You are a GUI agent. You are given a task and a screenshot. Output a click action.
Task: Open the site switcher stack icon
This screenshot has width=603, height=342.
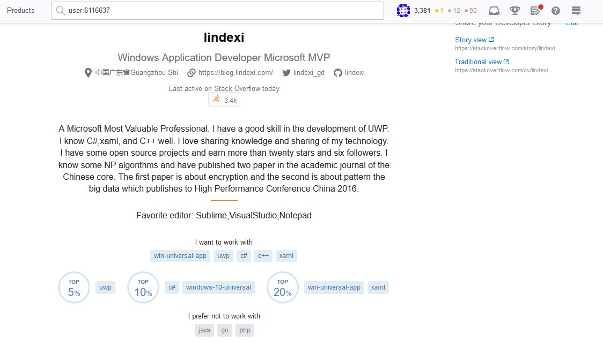pos(576,11)
